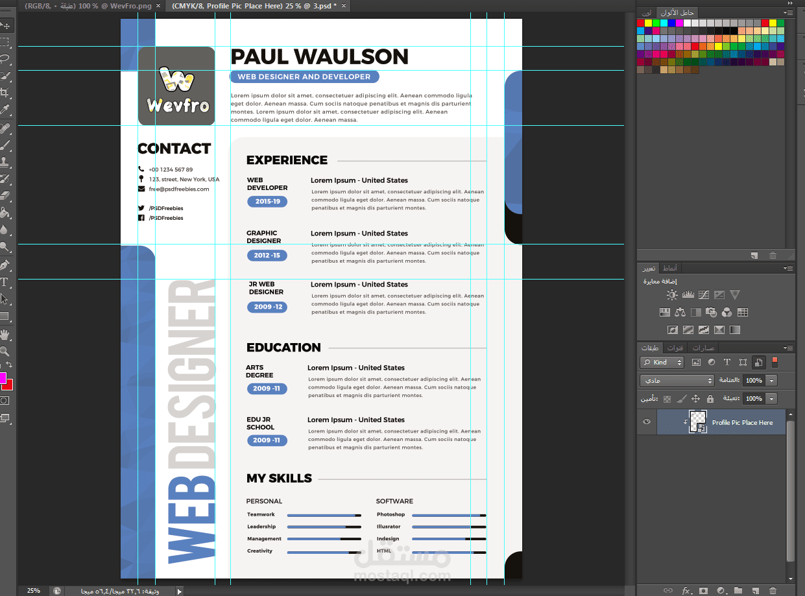Delete layer with the Layers trash icon
This screenshot has height=596, width=805.
(772, 590)
